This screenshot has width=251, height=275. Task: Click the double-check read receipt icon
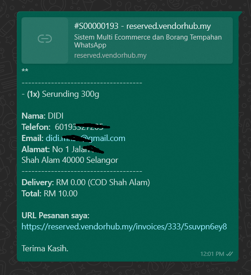pos(230,254)
